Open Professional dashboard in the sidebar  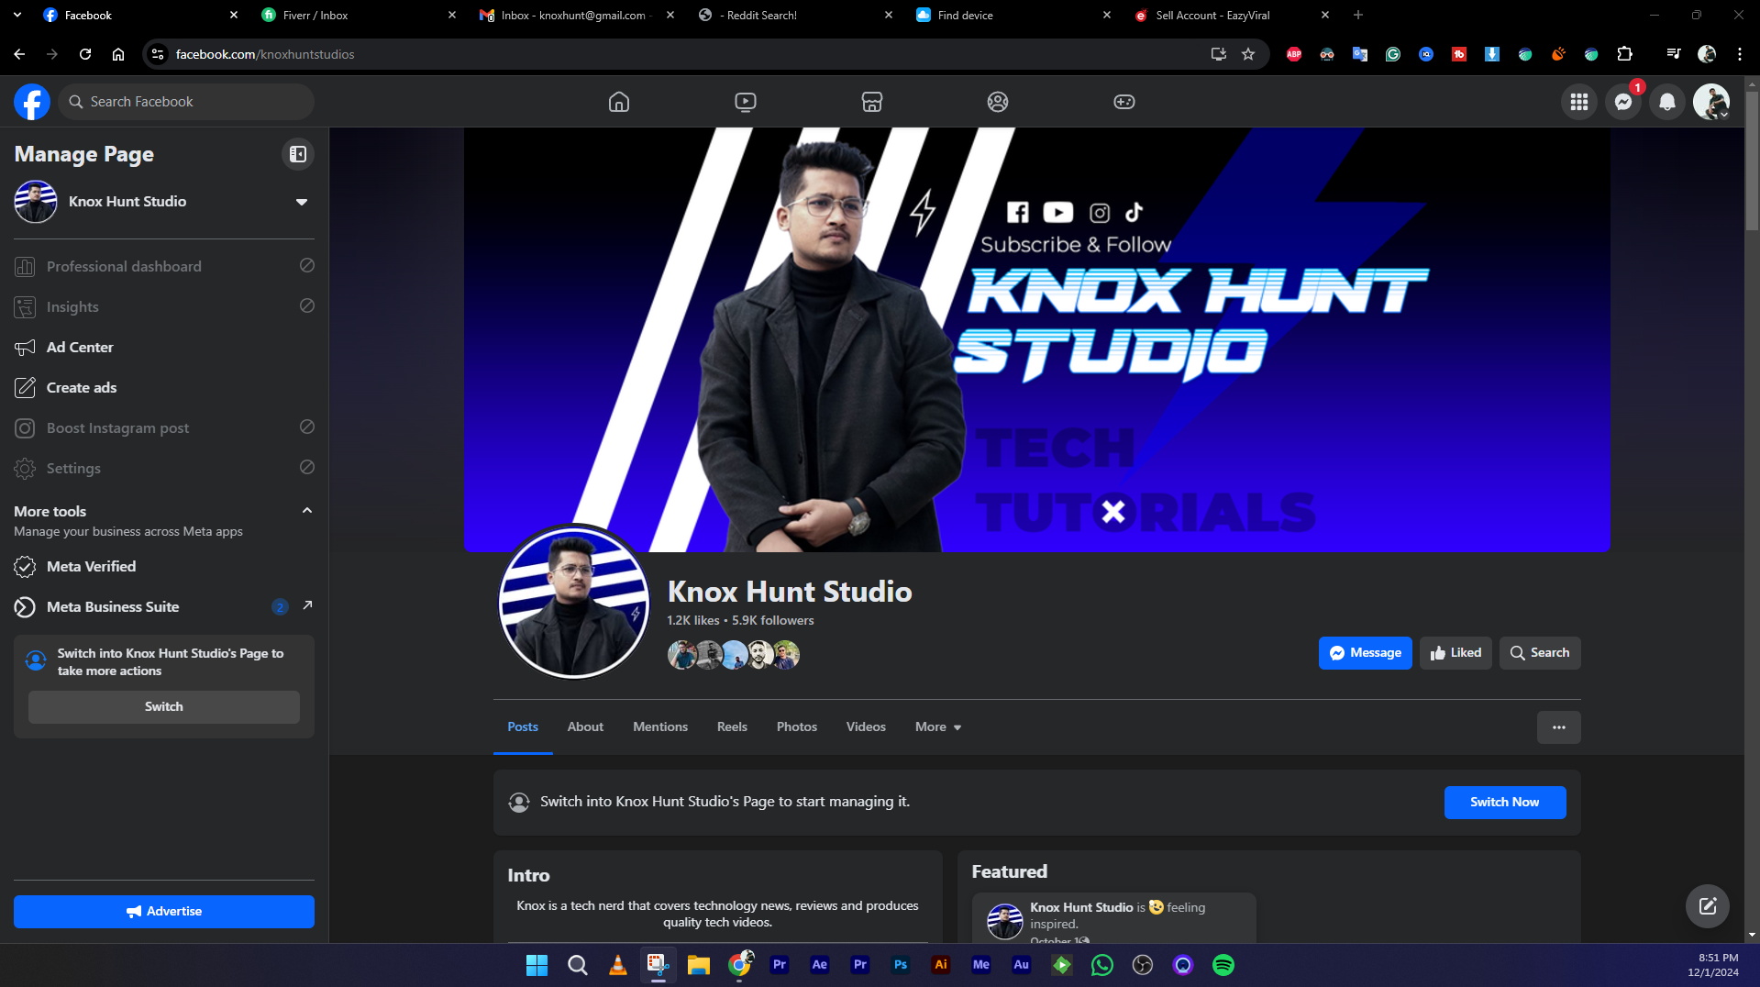(164, 266)
